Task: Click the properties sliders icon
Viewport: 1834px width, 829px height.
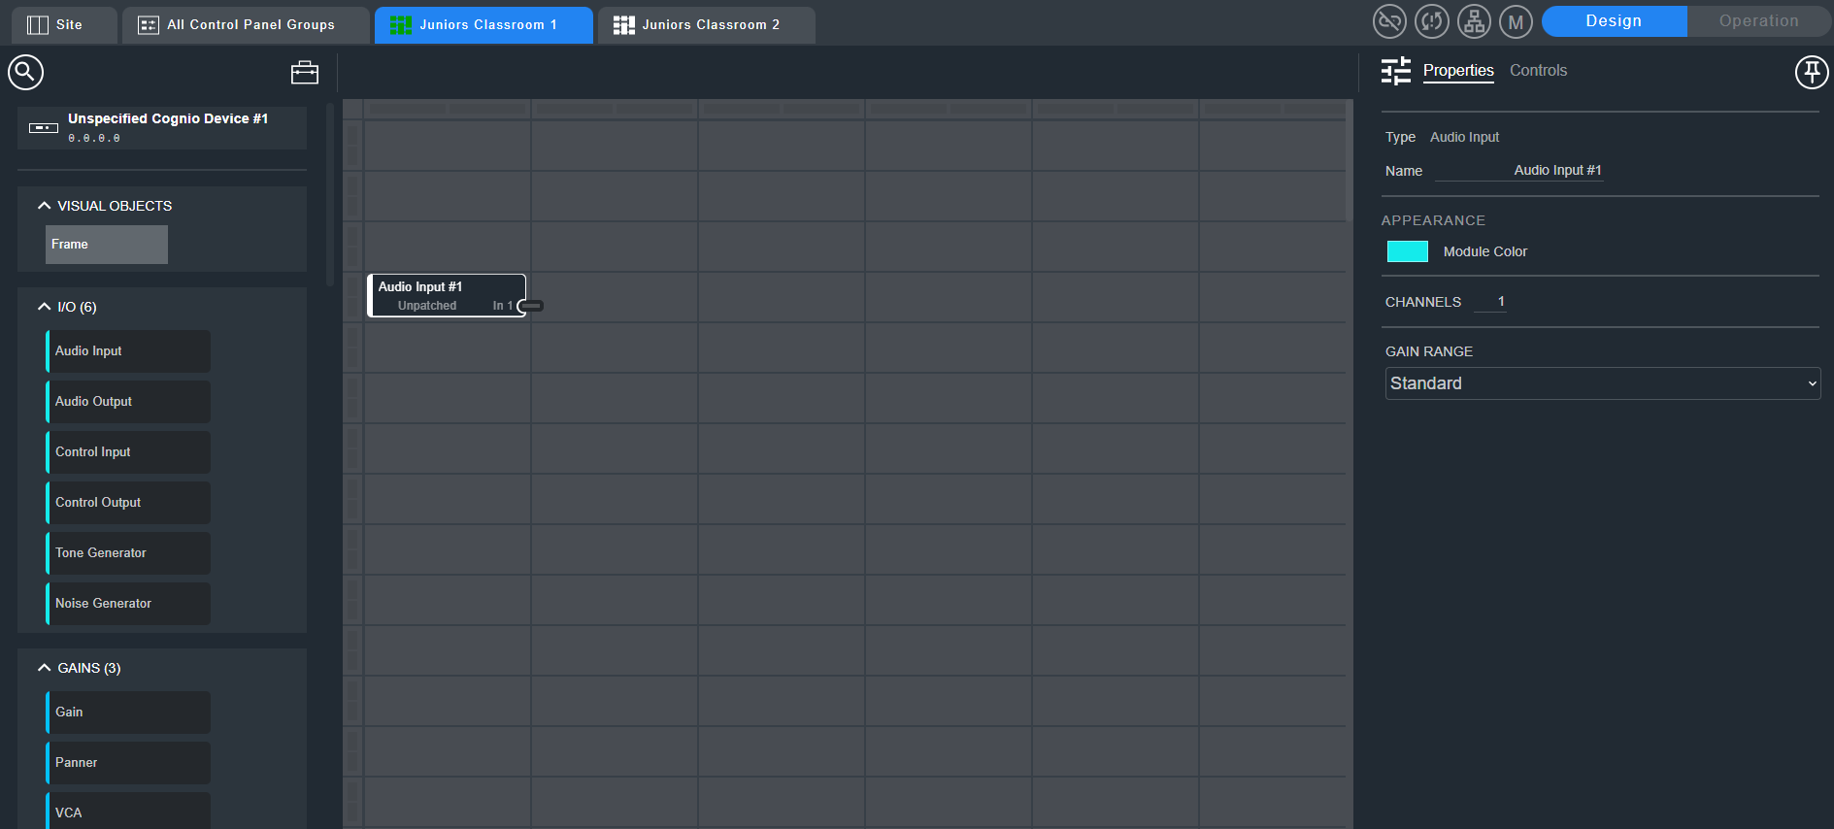Action: 1396,71
